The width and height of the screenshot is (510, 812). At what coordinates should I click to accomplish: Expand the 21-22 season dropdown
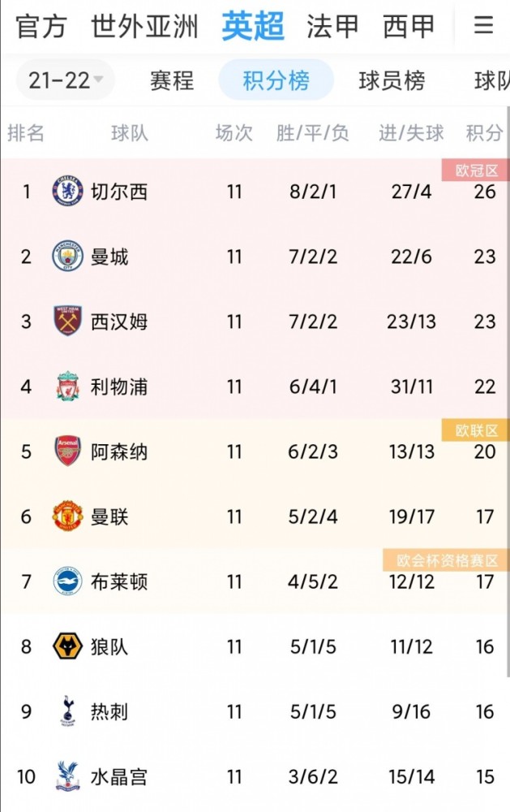pos(65,80)
